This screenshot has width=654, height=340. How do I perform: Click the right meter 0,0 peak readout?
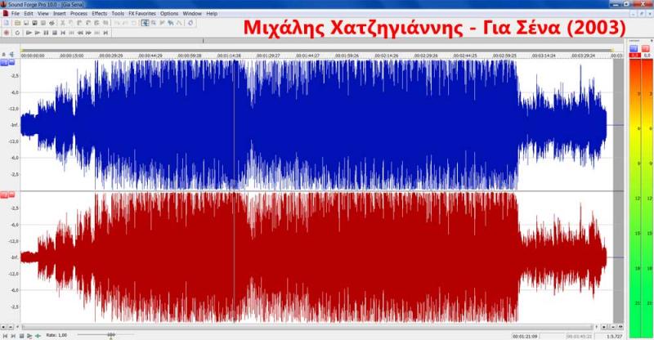coord(647,55)
